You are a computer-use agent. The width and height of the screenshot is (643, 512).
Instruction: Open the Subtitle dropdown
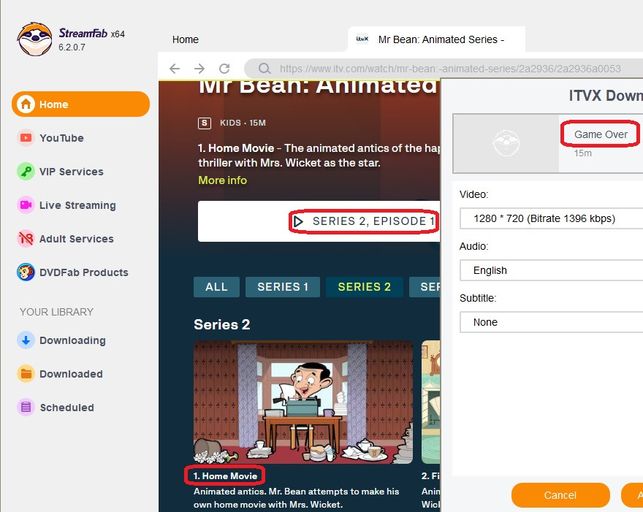point(551,322)
